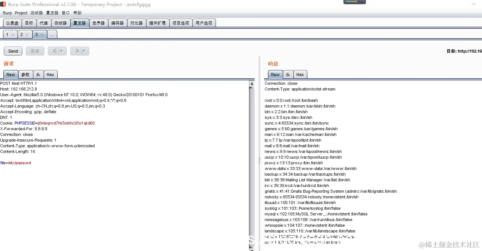The image size is (482, 251).
Task: Go forward with the > history button
Action: click(77, 51)
